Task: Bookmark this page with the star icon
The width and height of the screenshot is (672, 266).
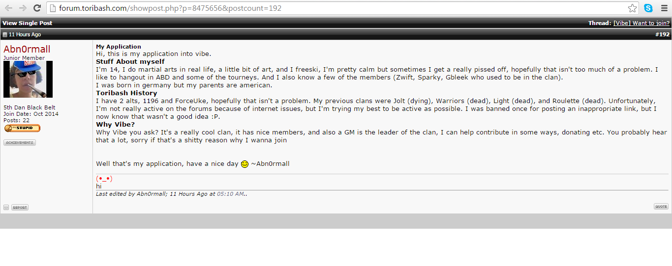Action: click(x=632, y=8)
